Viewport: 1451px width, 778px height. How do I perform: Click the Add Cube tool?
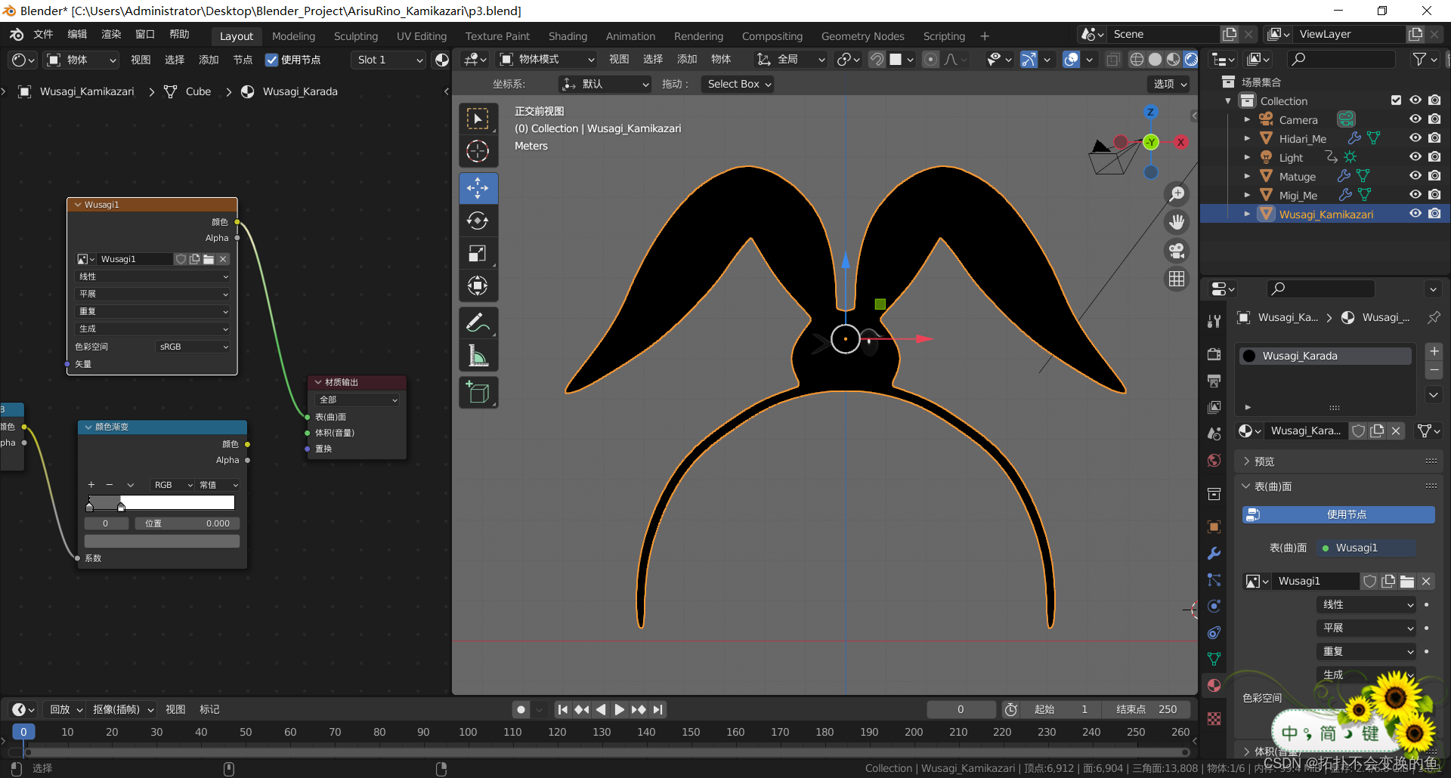click(x=478, y=393)
